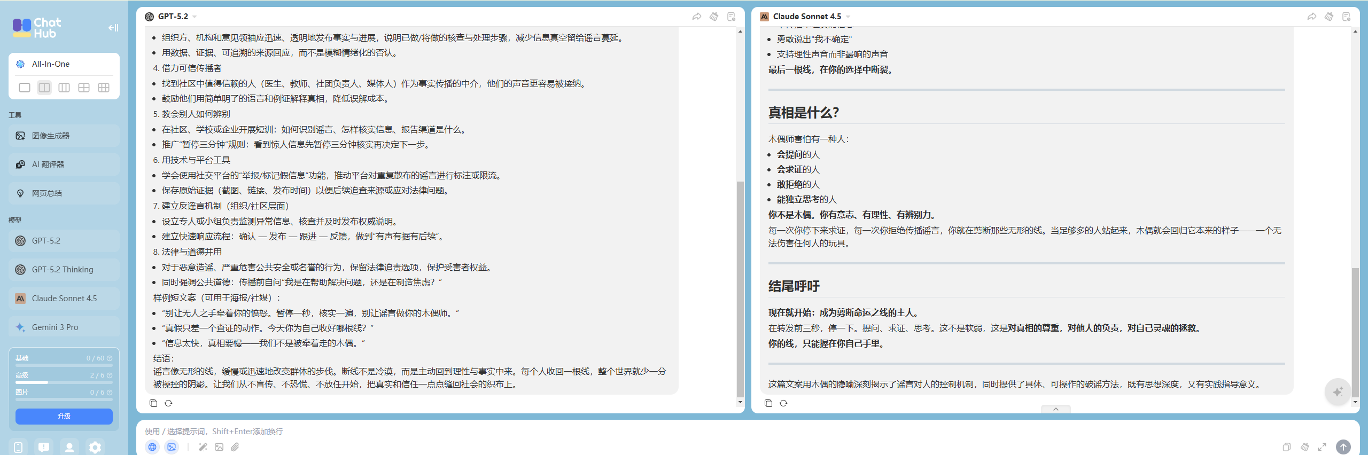Viewport: 1368px width, 455px height.
Task: Expand the chevron tab below the Claude panel
Action: tap(1056, 409)
